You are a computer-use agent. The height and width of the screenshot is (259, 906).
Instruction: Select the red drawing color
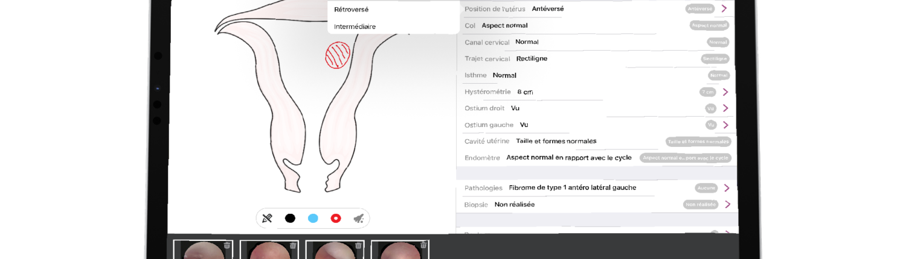[336, 218]
